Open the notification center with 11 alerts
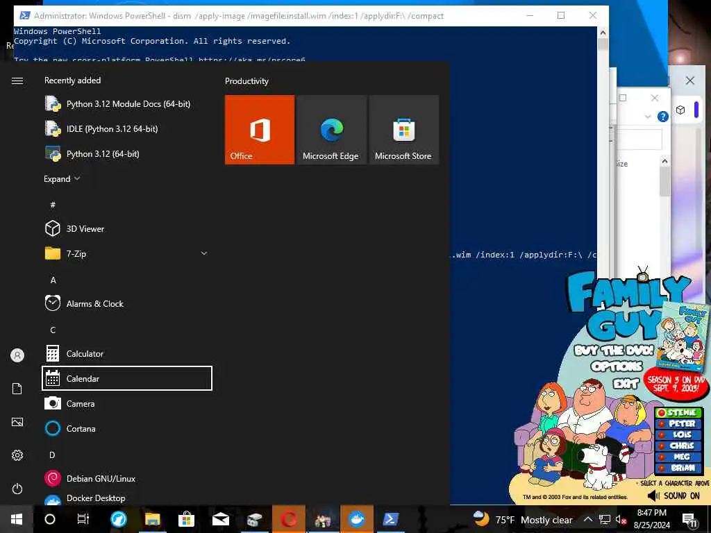This screenshot has width=711, height=533. [689, 520]
